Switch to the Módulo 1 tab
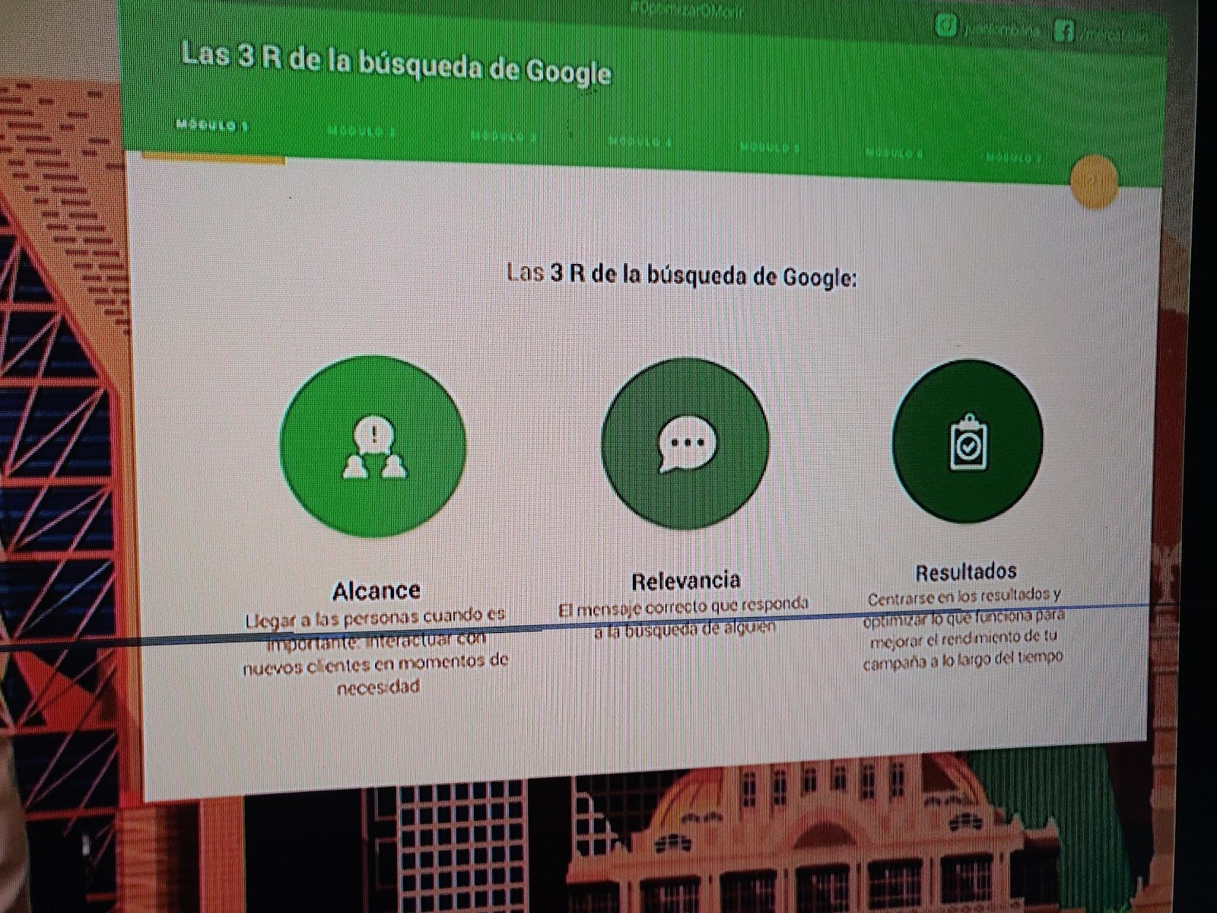Image resolution: width=1217 pixels, height=913 pixels. click(212, 126)
